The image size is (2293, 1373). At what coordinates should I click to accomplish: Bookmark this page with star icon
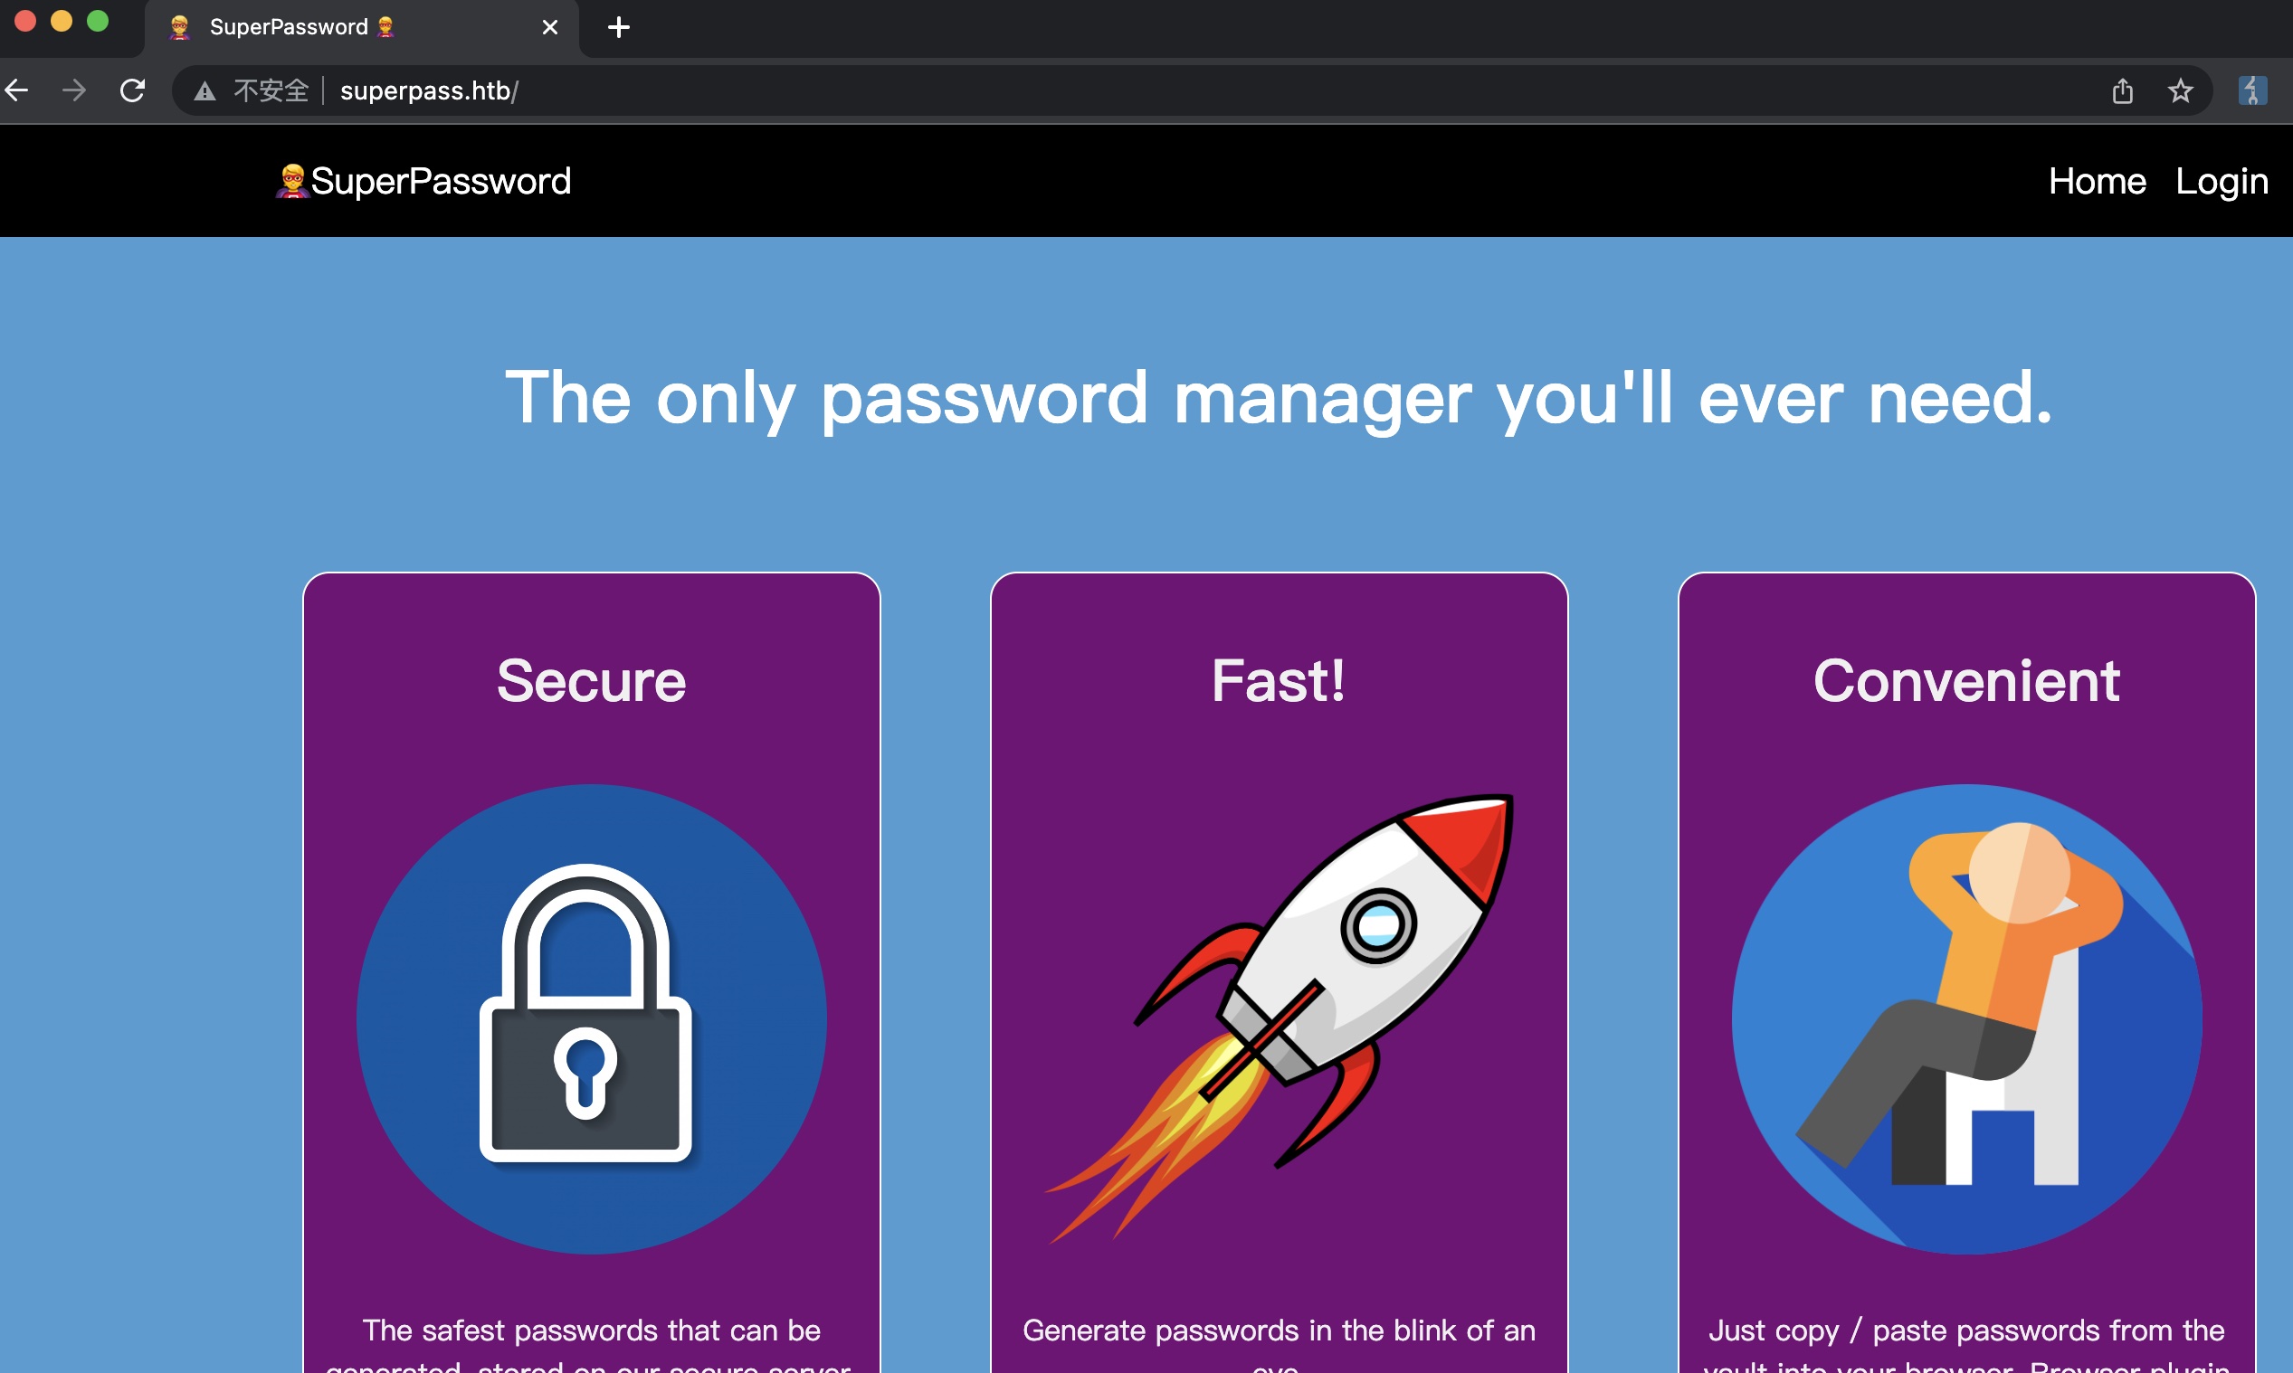click(x=2180, y=90)
